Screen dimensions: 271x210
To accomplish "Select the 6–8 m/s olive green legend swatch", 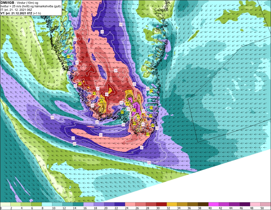I will pos(37,204).
